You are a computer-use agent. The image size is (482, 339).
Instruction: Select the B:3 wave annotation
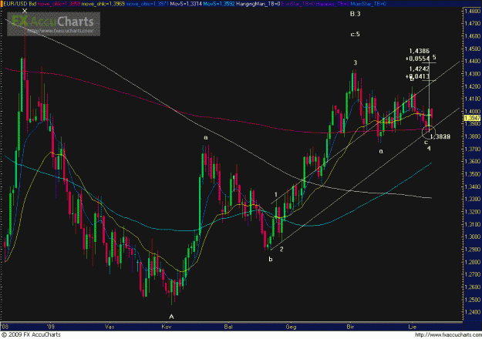click(x=355, y=14)
